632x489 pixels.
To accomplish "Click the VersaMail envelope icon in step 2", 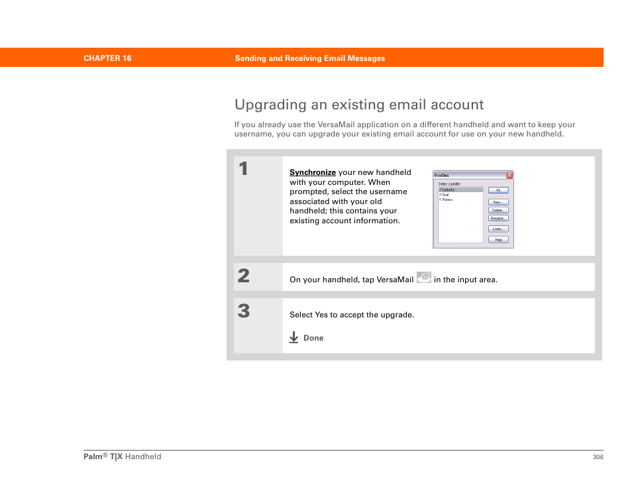I will click(423, 278).
